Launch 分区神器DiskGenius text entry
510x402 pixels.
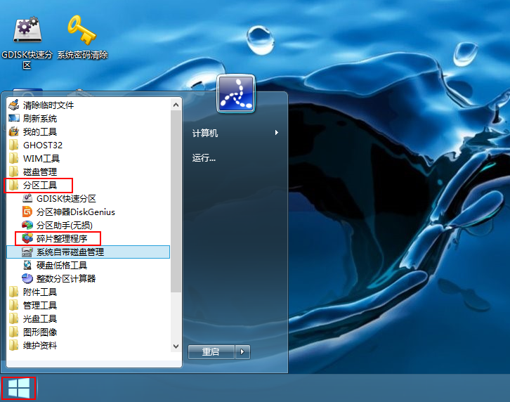pyautogui.click(x=76, y=212)
